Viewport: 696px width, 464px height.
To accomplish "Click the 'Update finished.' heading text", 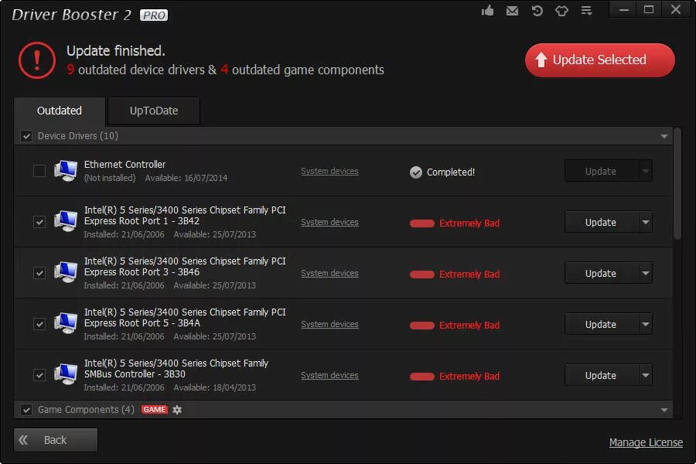I will 116,51.
